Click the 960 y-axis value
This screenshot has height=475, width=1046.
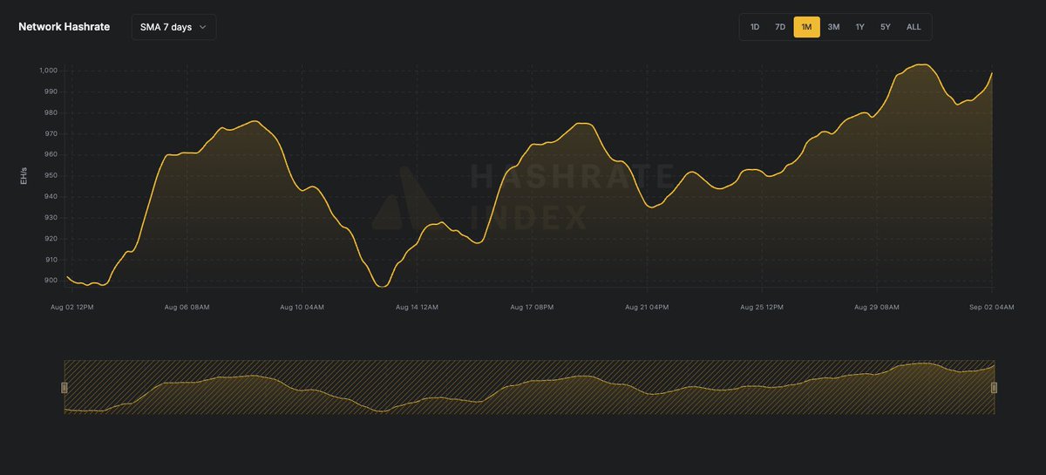click(51, 154)
